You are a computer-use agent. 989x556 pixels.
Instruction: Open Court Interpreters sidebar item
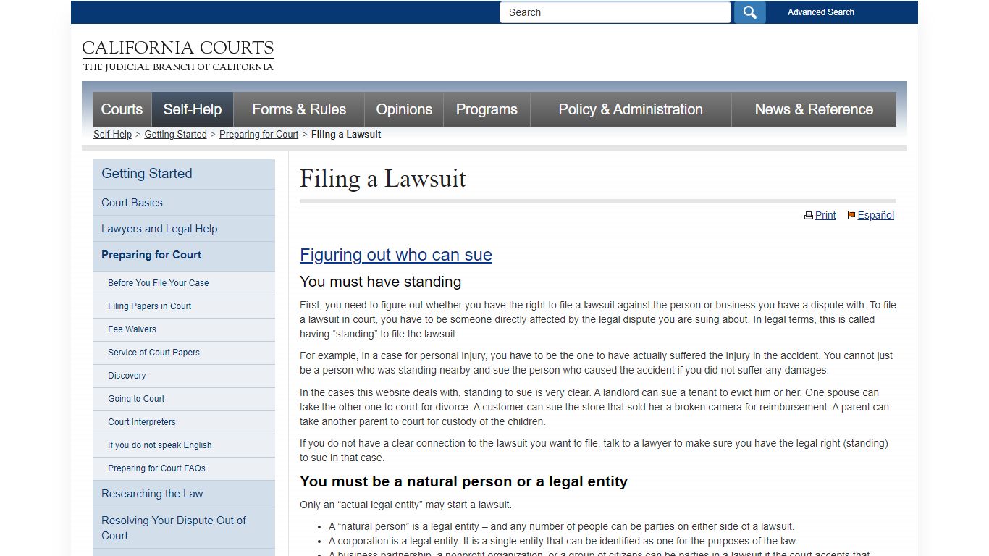[x=184, y=422]
